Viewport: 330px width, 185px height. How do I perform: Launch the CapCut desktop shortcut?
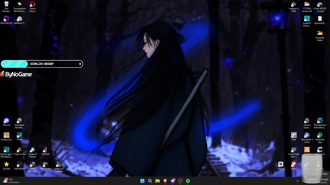click(281, 166)
